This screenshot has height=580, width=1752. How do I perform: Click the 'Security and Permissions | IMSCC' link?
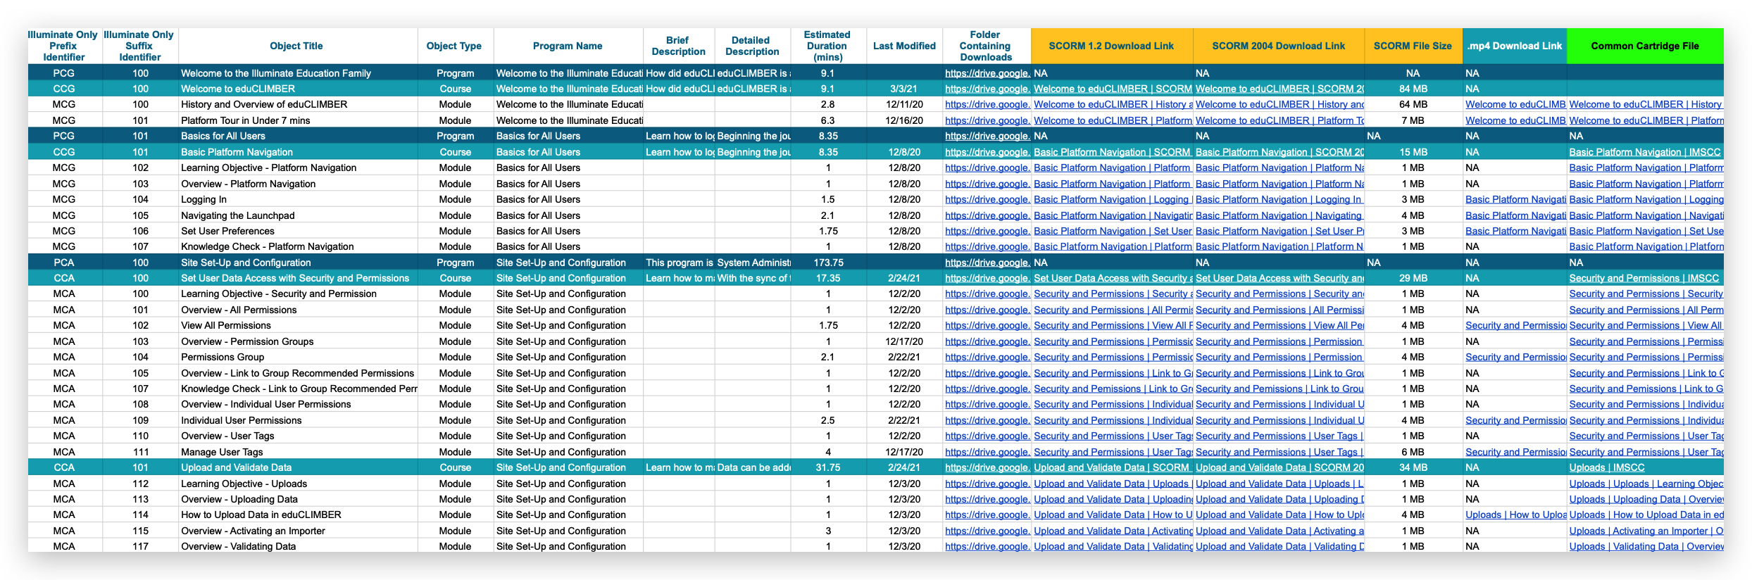pos(1644,278)
